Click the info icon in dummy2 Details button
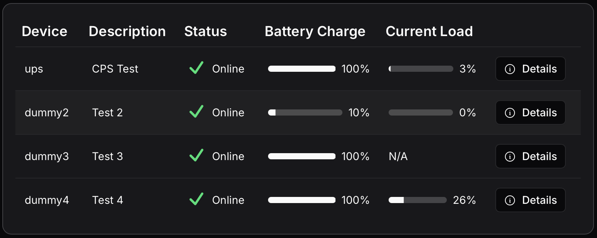Image resolution: width=597 pixels, height=238 pixels. click(x=510, y=113)
